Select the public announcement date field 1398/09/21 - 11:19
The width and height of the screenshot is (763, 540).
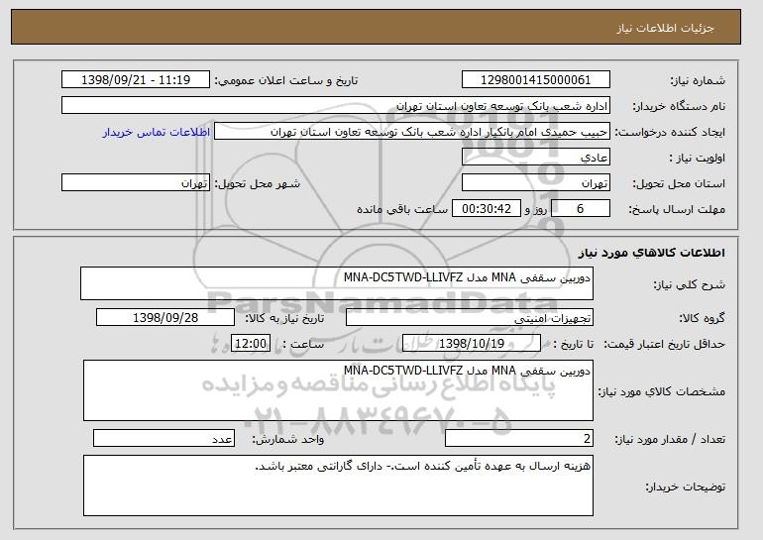pos(136,80)
